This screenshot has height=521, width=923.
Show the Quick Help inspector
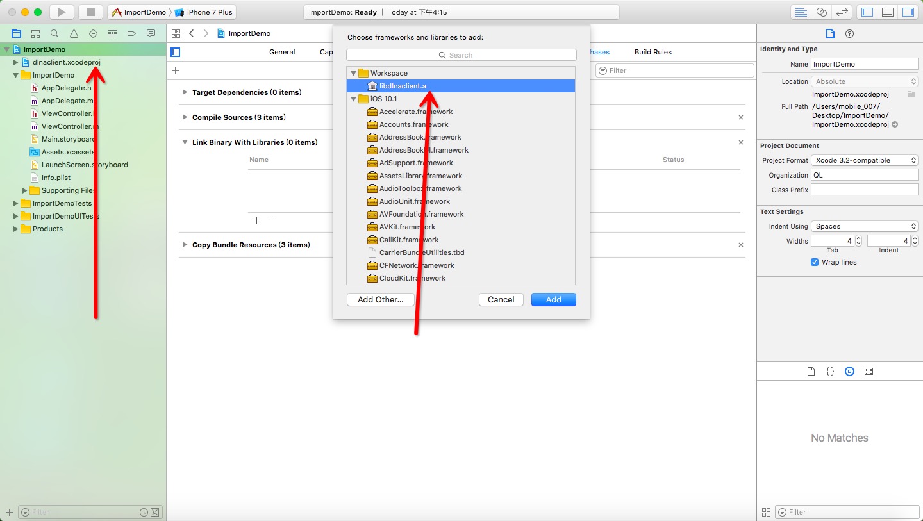[849, 34]
